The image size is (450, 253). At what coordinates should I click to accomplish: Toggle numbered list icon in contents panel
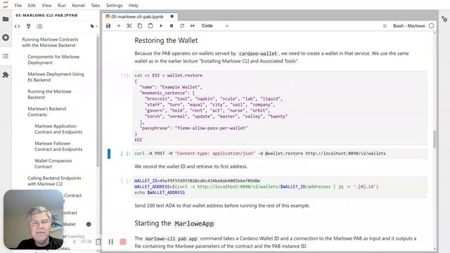[39, 27]
